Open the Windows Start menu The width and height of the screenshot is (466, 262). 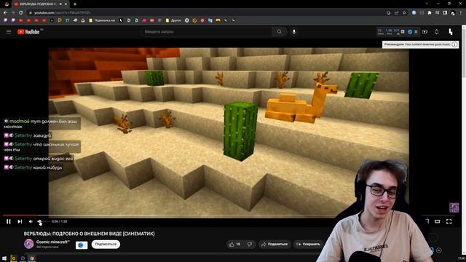(4, 258)
